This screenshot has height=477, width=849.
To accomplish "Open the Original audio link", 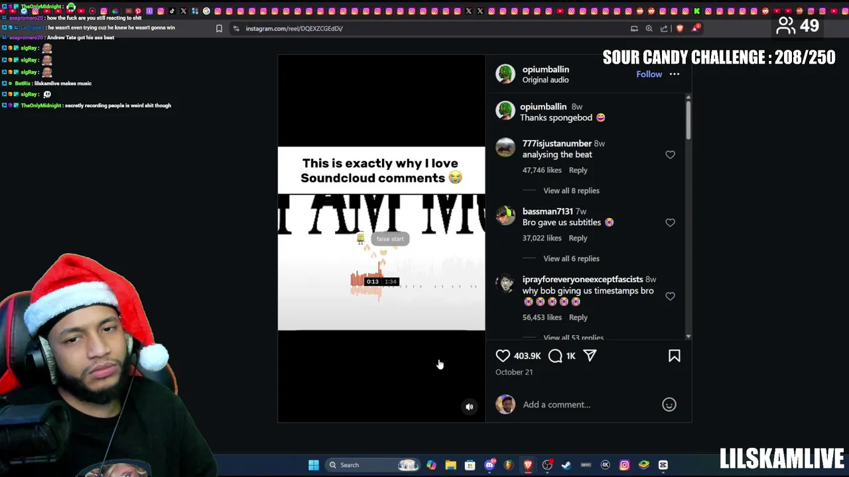I will (x=545, y=79).
